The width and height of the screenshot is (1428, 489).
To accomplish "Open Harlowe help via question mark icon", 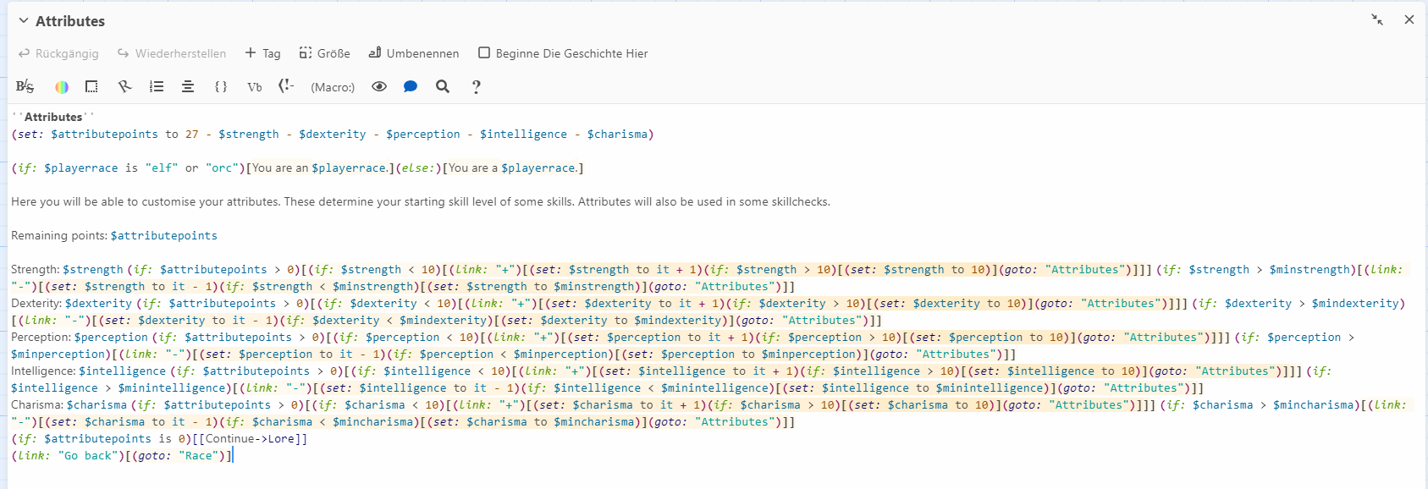I will pyautogui.click(x=477, y=86).
